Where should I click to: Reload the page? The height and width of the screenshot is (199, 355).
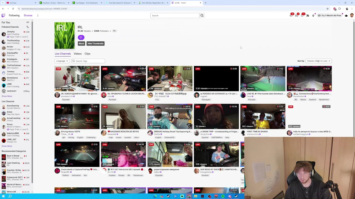pyautogui.click(x=13, y=9)
